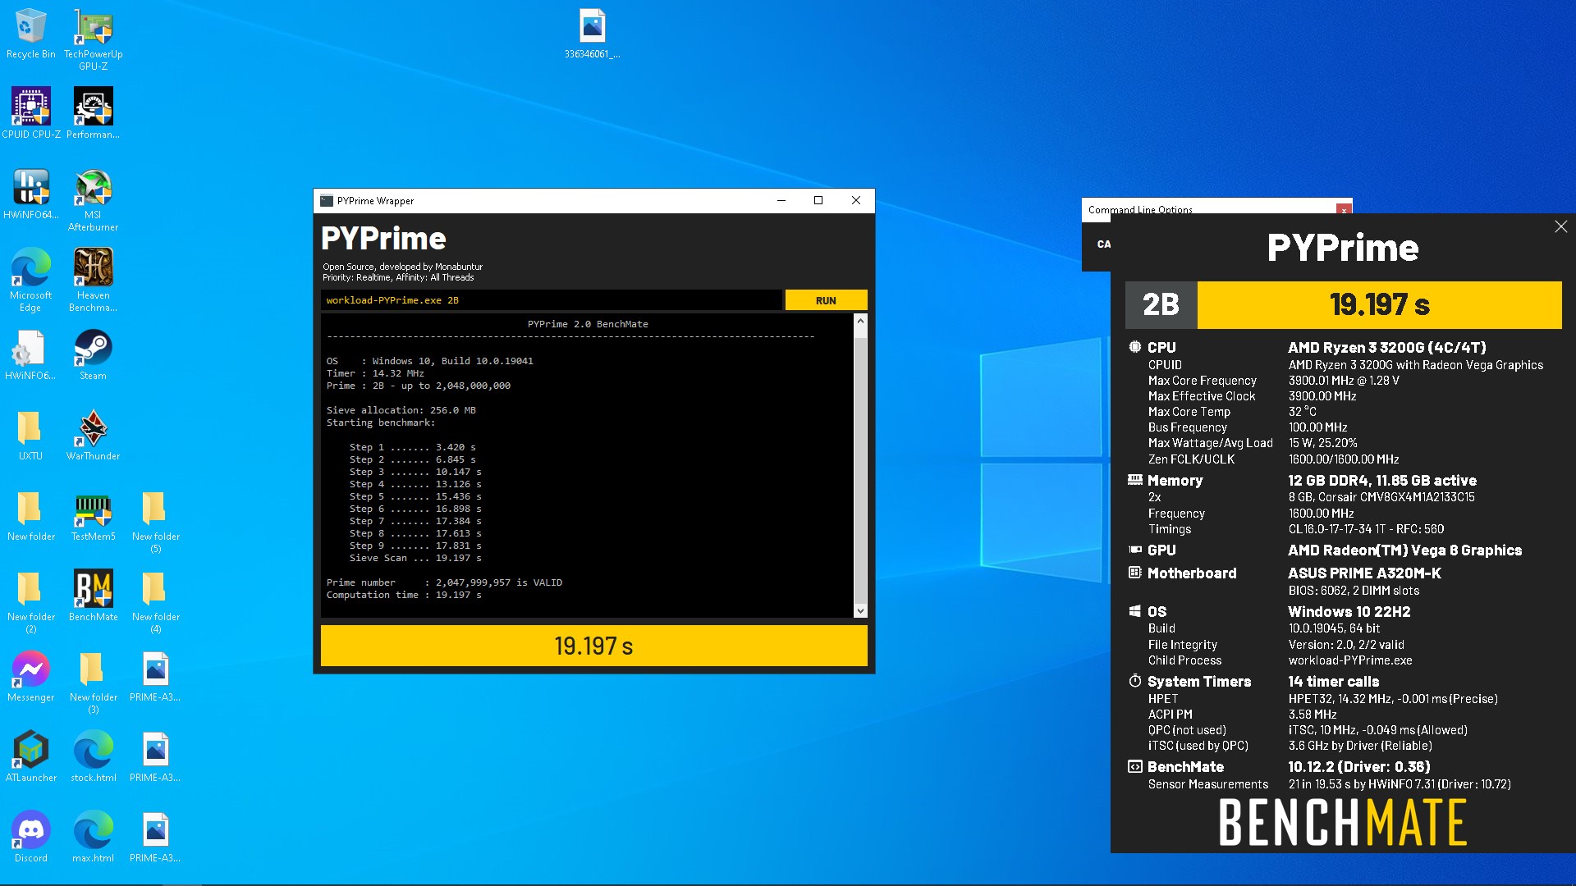Open the PerformanceTest desktop shortcut
Viewport: 1576px width, 886px height.
tap(93, 113)
